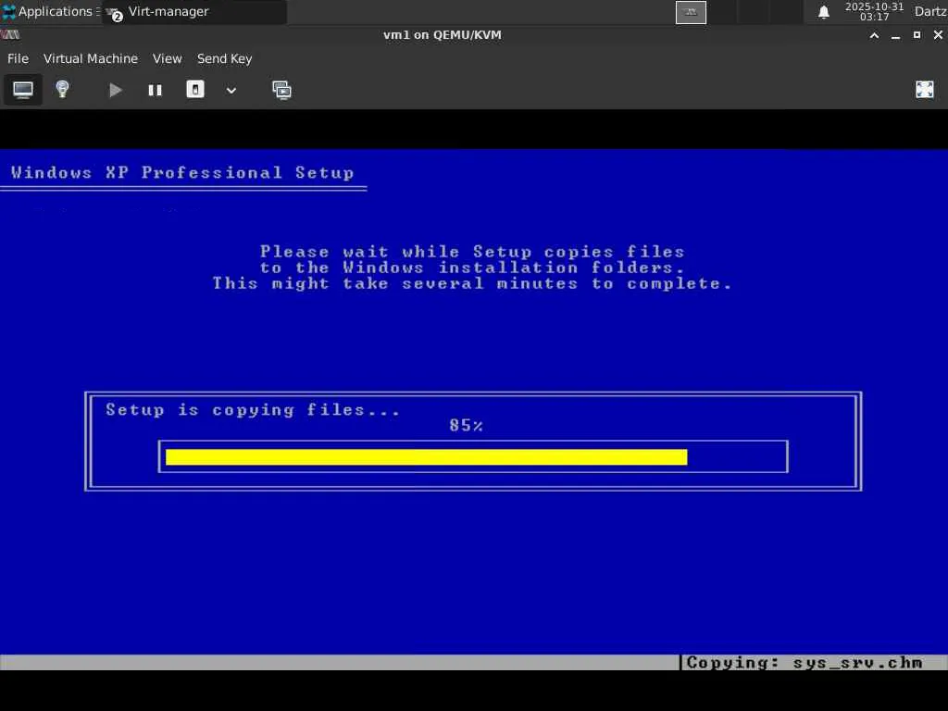Click the 'vm1 on QEMU/KVM' window title
Image resolution: width=948 pixels, height=711 pixels.
click(x=443, y=35)
